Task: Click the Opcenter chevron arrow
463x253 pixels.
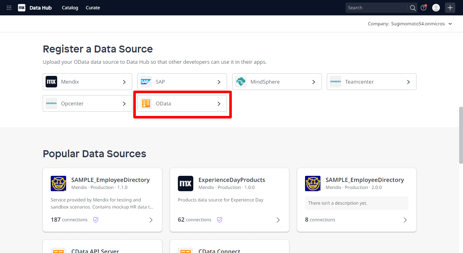Action: pos(124,104)
